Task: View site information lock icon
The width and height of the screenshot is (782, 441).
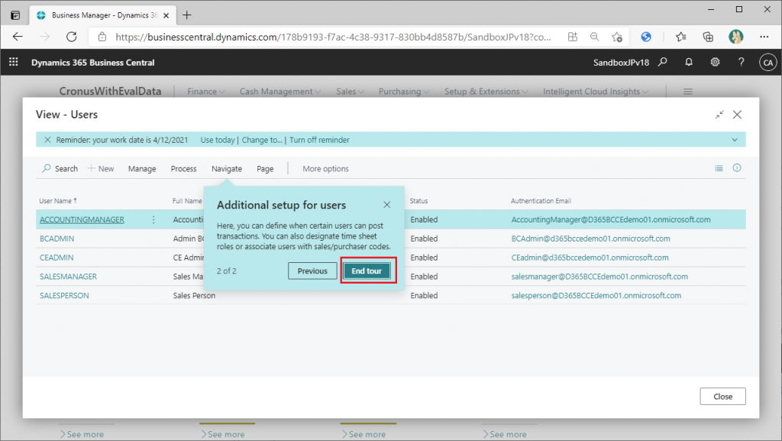Action: click(102, 37)
